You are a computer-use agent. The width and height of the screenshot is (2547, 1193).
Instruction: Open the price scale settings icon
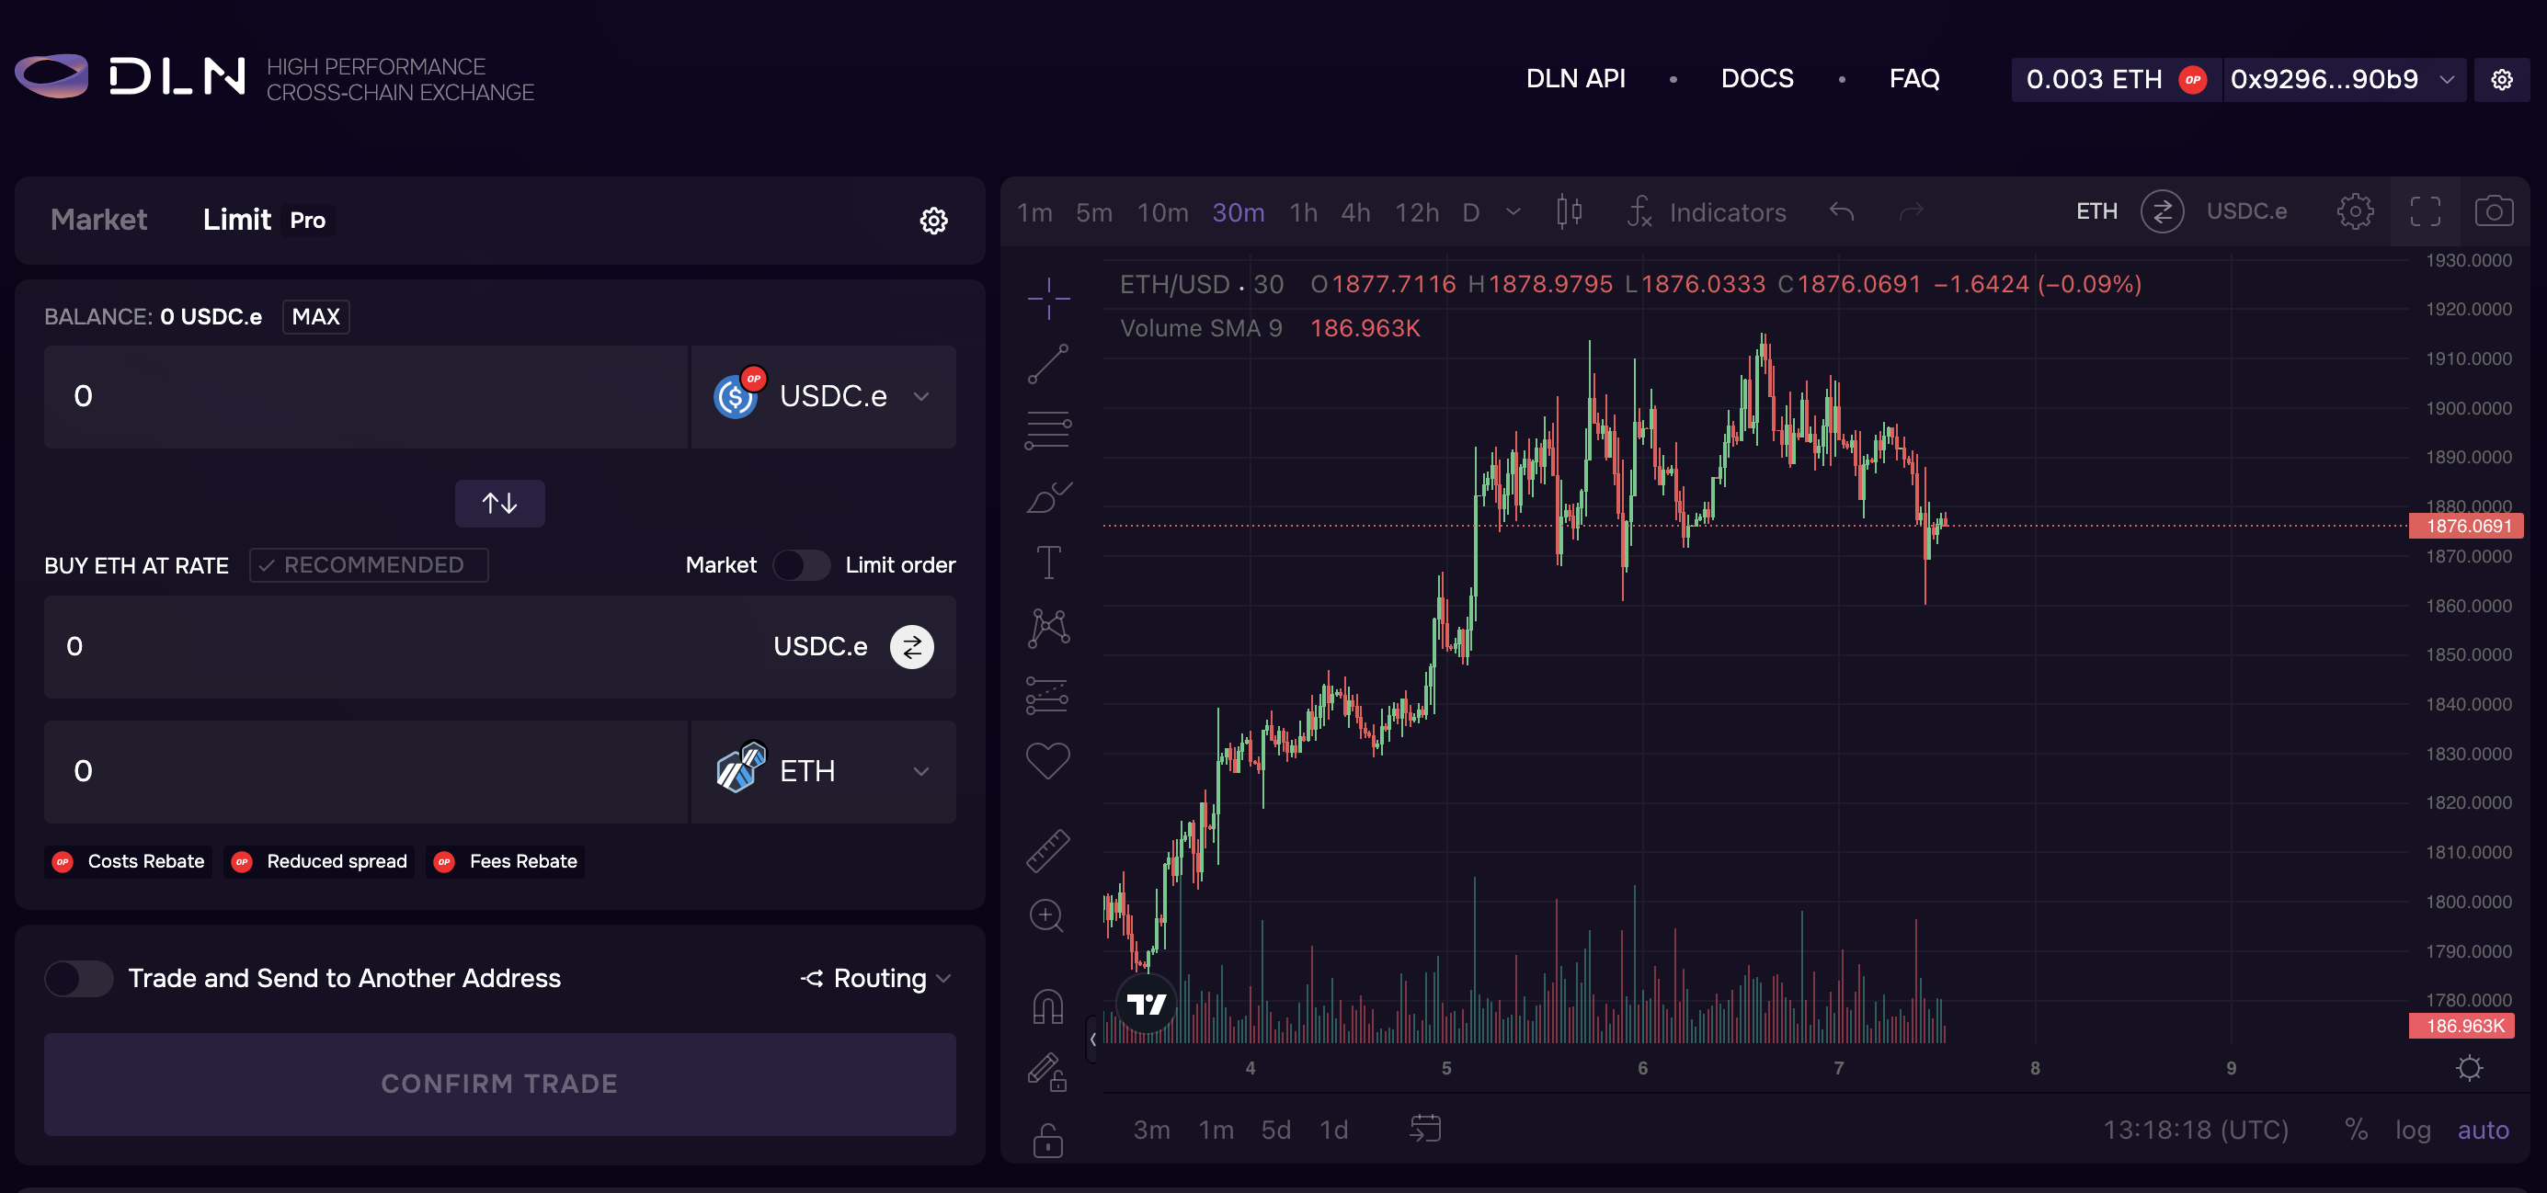coord(2469,1067)
